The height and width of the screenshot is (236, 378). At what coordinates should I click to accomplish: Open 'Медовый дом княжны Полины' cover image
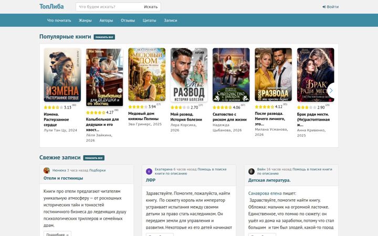(x=147, y=74)
